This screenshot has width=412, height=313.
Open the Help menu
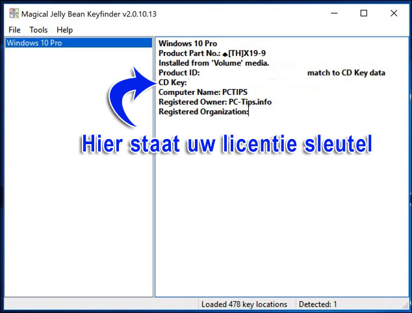(64, 30)
